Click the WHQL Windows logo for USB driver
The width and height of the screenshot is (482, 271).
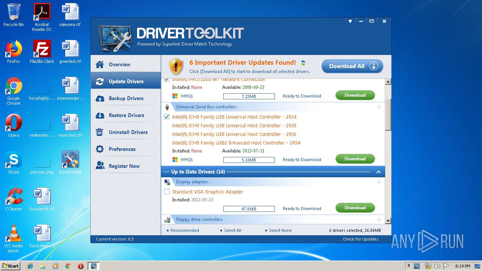(x=175, y=160)
